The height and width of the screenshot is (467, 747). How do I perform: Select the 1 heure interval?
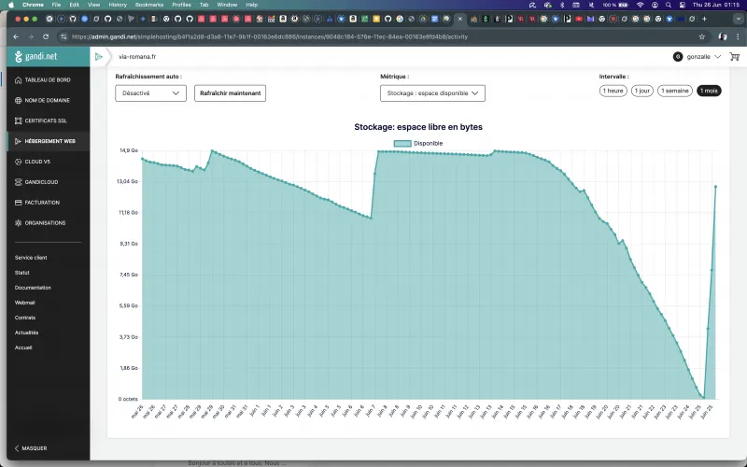[613, 91]
